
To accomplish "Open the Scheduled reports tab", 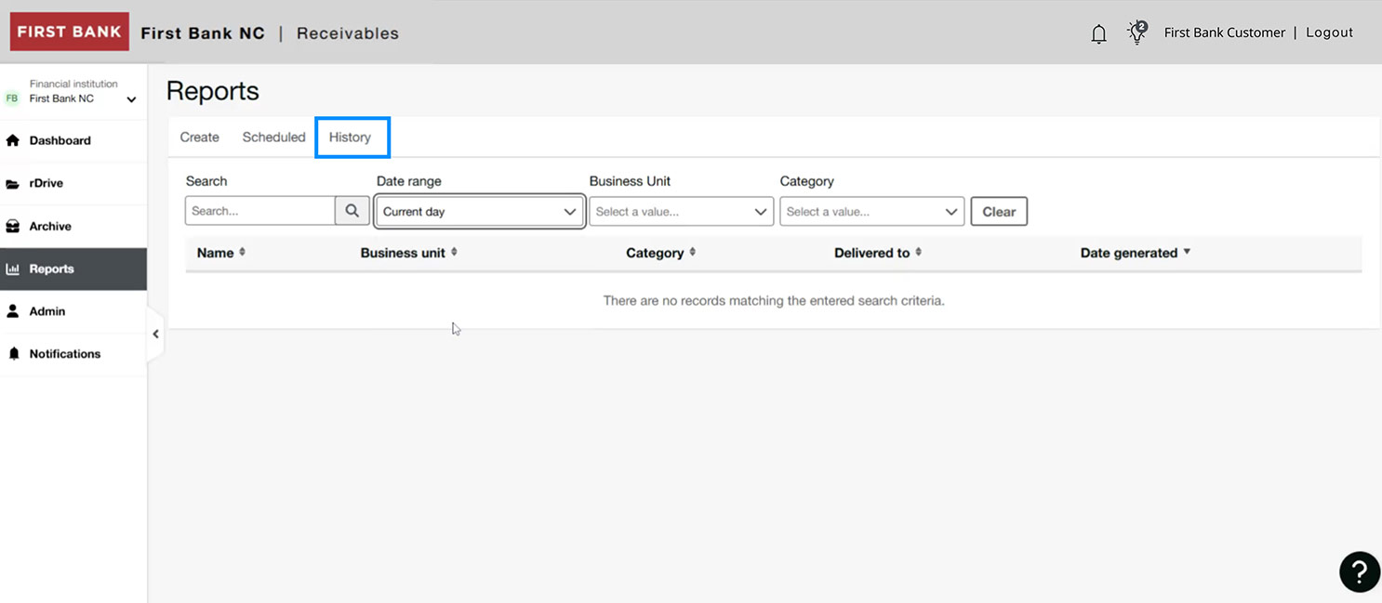I will tap(273, 137).
